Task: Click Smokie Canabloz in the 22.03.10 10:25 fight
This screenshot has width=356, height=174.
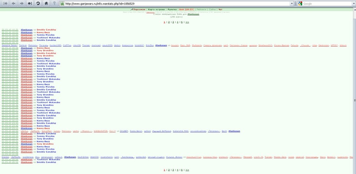Action: click(46, 30)
